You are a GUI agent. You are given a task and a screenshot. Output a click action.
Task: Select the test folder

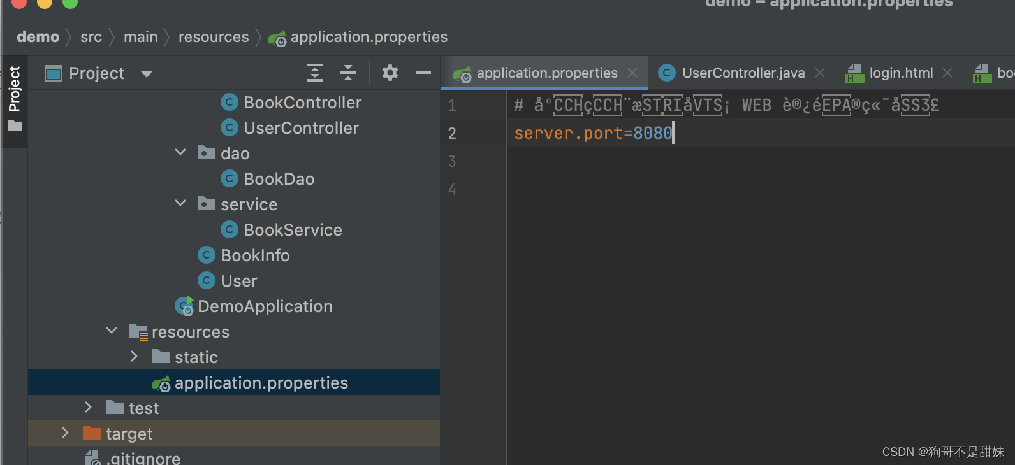pyautogui.click(x=143, y=408)
